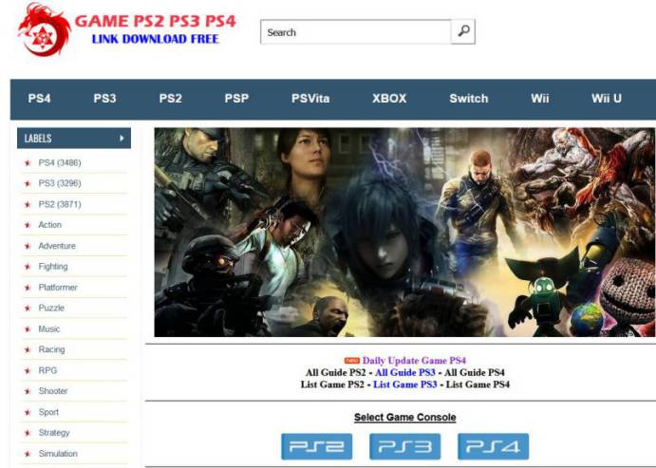Screen dimensions: 656x468
Task: Open the Strategy label
Action: (54, 433)
